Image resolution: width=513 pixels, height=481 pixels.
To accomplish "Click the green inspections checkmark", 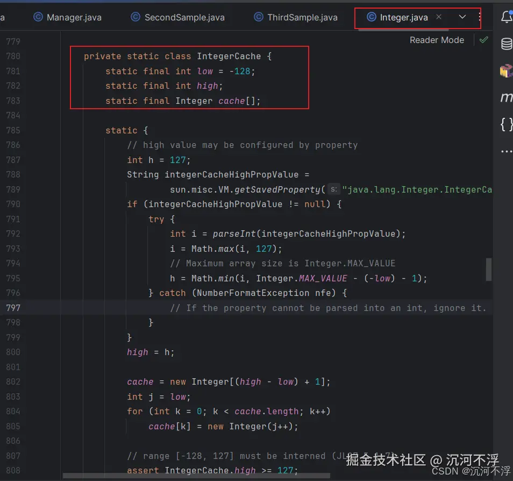I will point(483,40).
